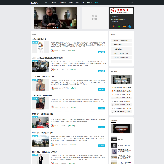Open the thumbnail of the man in dark red shirt
Viewport: 164px width, 164px height.
click(41, 103)
